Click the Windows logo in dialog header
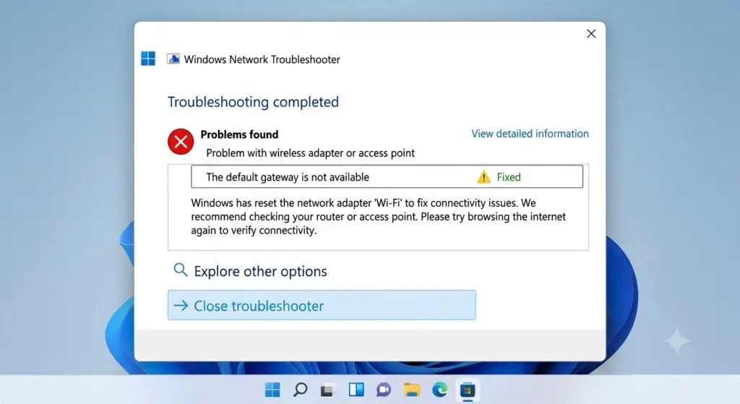 coord(148,59)
